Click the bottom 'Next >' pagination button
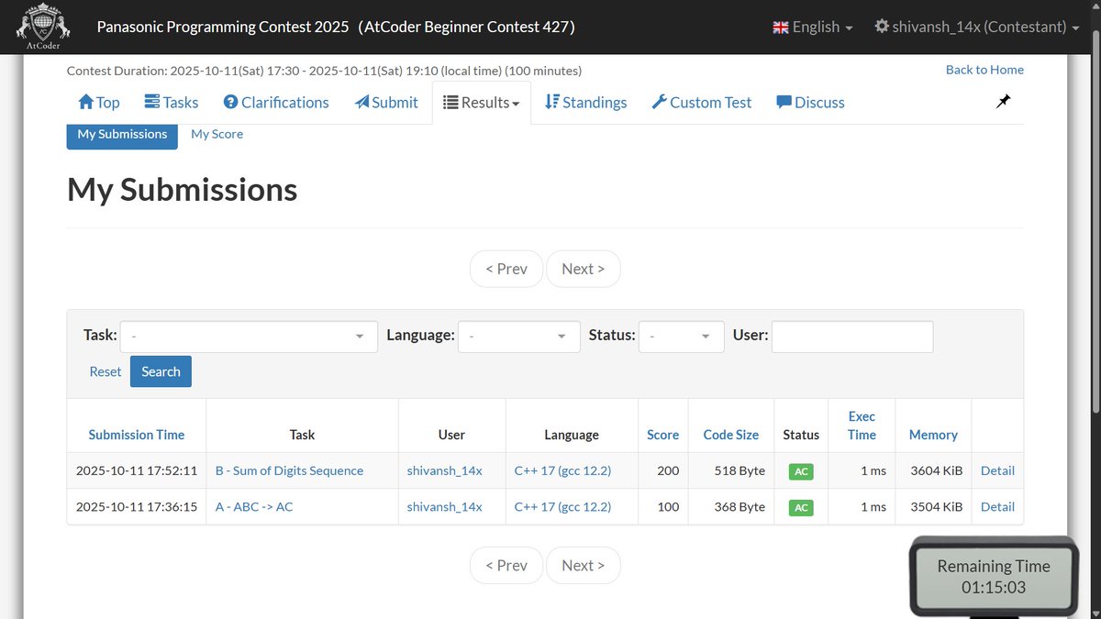The image size is (1101, 619). (584, 565)
